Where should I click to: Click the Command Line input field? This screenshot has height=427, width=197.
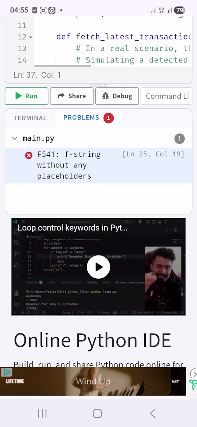pyautogui.click(x=166, y=96)
